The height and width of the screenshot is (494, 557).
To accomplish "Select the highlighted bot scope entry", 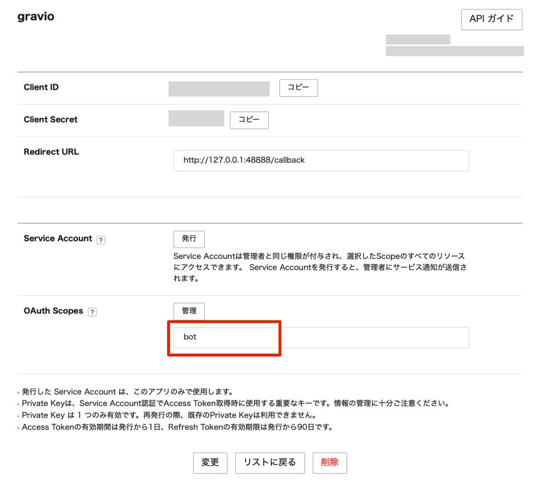I will pyautogui.click(x=224, y=338).
